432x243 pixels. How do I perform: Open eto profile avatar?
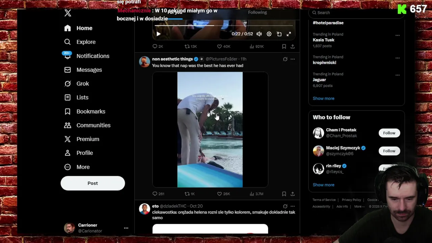point(144,209)
